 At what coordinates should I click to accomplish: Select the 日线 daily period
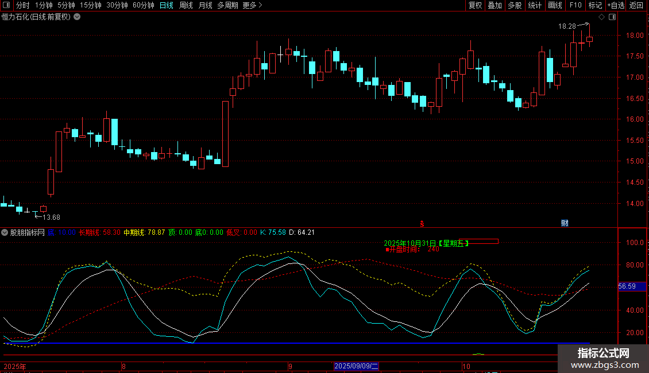166,5
